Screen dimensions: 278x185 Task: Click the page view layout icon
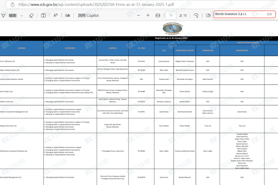coord(208,16)
